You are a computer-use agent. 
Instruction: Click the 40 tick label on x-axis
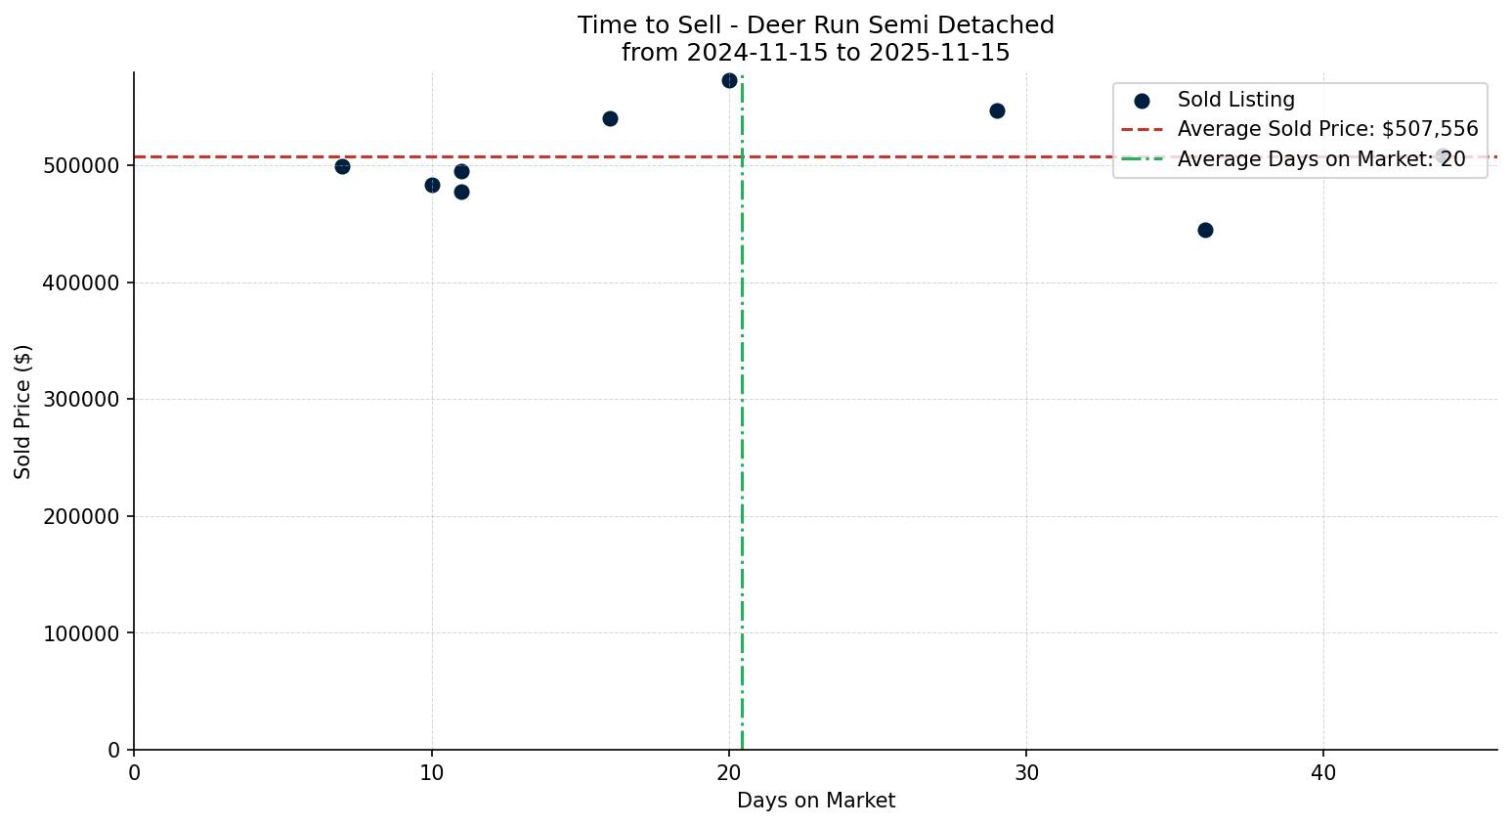click(x=1323, y=772)
